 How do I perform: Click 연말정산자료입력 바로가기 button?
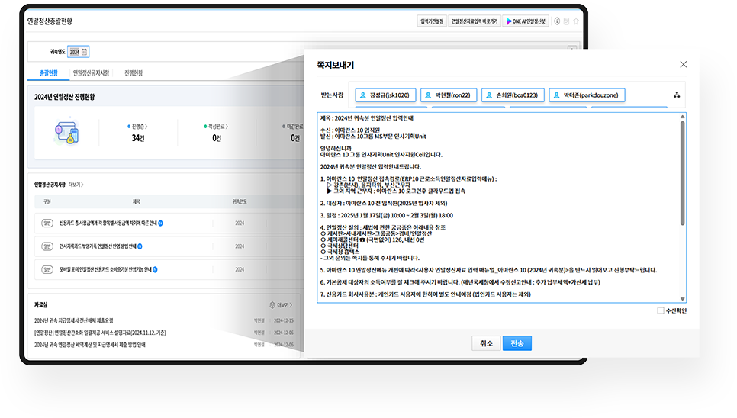pyautogui.click(x=475, y=21)
